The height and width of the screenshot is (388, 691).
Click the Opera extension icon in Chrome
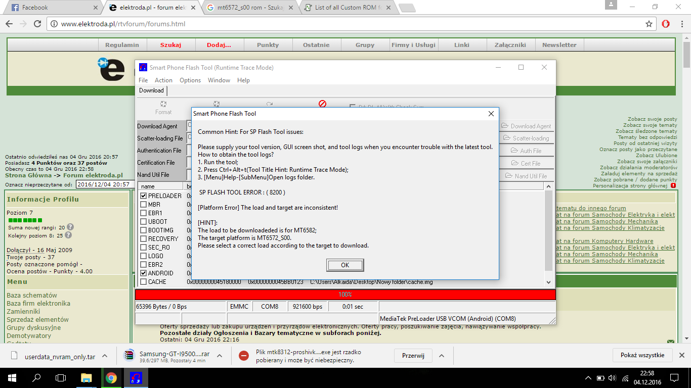pos(666,24)
